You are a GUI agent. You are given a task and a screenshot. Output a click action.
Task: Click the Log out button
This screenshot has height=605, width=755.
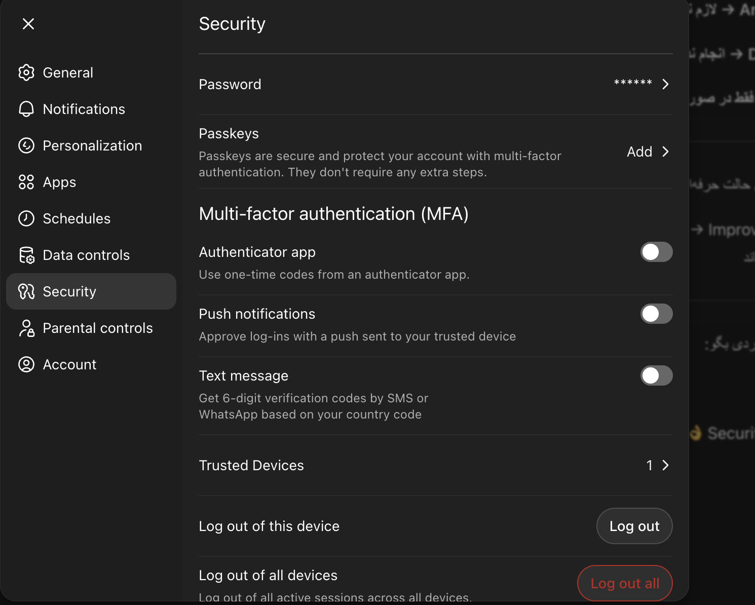click(634, 526)
